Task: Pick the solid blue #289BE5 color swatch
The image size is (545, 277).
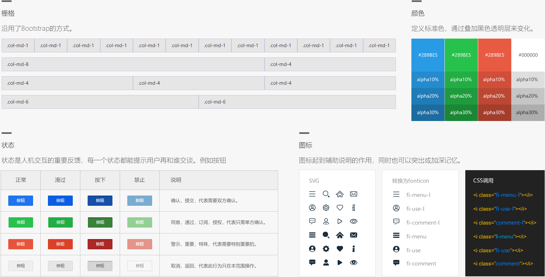Action: coord(428,55)
